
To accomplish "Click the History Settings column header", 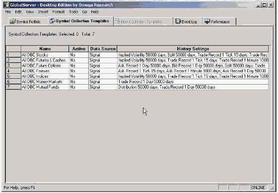I will coord(193,48).
